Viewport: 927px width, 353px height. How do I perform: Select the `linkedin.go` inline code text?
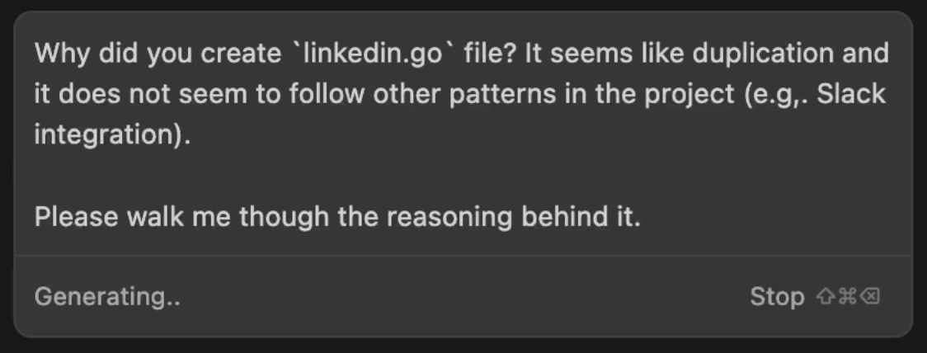pyautogui.click(x=373, y=54)
